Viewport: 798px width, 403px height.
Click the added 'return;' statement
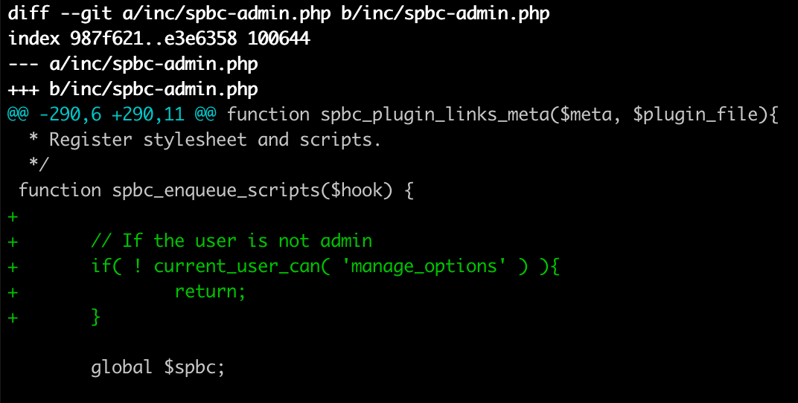tap(210, 291)
